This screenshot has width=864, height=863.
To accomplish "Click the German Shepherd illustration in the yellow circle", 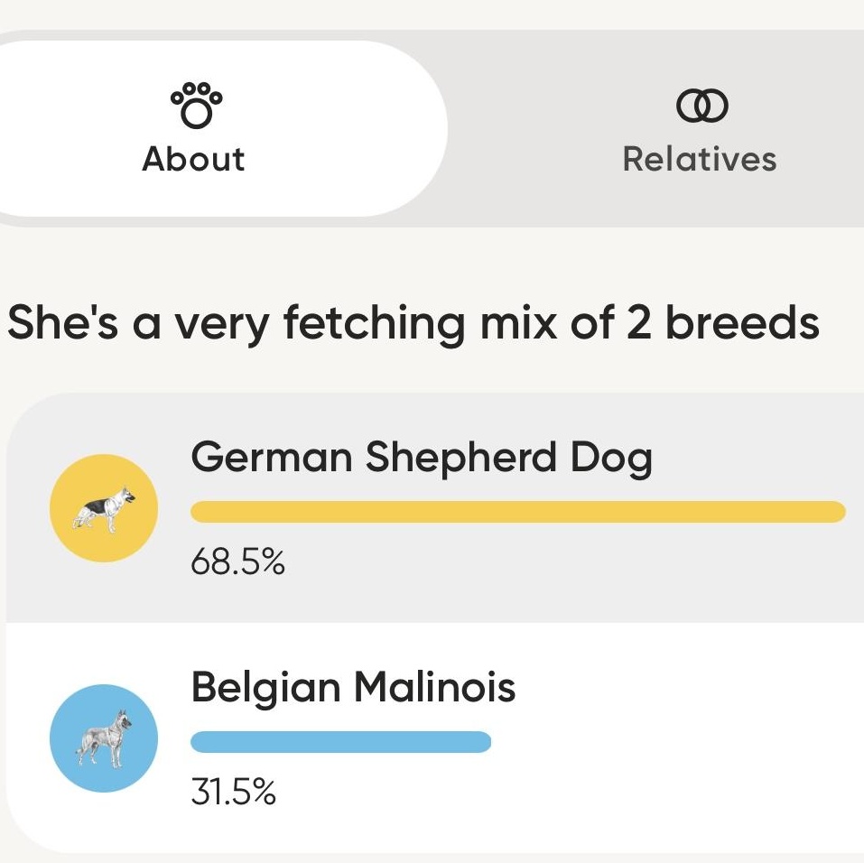I will tap(104, 508).
